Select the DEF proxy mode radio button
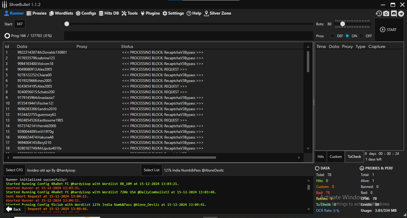The height and width of the screenshot is (218, 407). (x=333, y=36)
